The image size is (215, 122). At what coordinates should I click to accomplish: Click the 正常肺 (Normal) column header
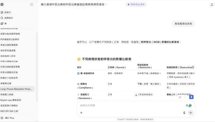pos(117,67)
